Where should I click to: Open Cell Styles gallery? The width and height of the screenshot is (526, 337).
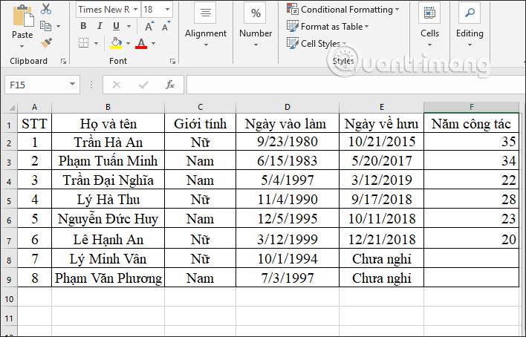(x=316, y=43)
